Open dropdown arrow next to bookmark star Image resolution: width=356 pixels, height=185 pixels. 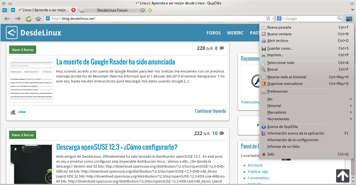[272, 18]
